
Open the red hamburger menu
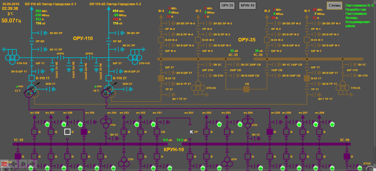[x=4, y=164]
